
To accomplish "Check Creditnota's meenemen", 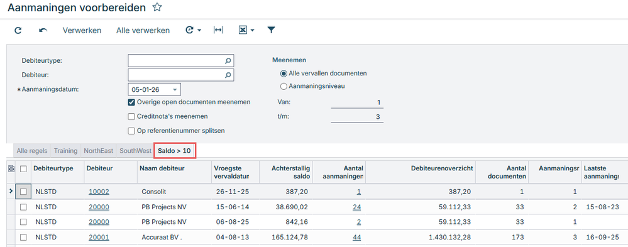I will coord(131,116).
